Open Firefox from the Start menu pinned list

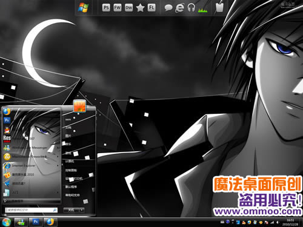[7, 111]
